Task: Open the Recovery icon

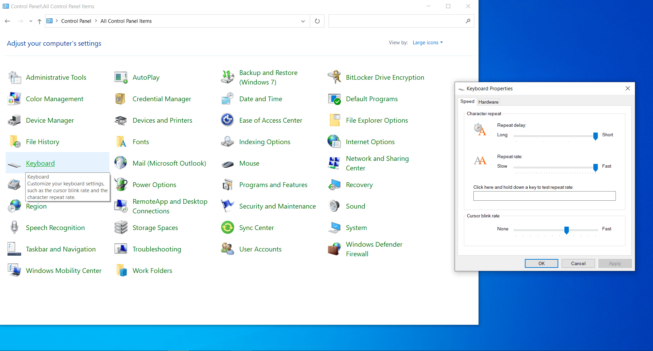Action: coord(334,185)
